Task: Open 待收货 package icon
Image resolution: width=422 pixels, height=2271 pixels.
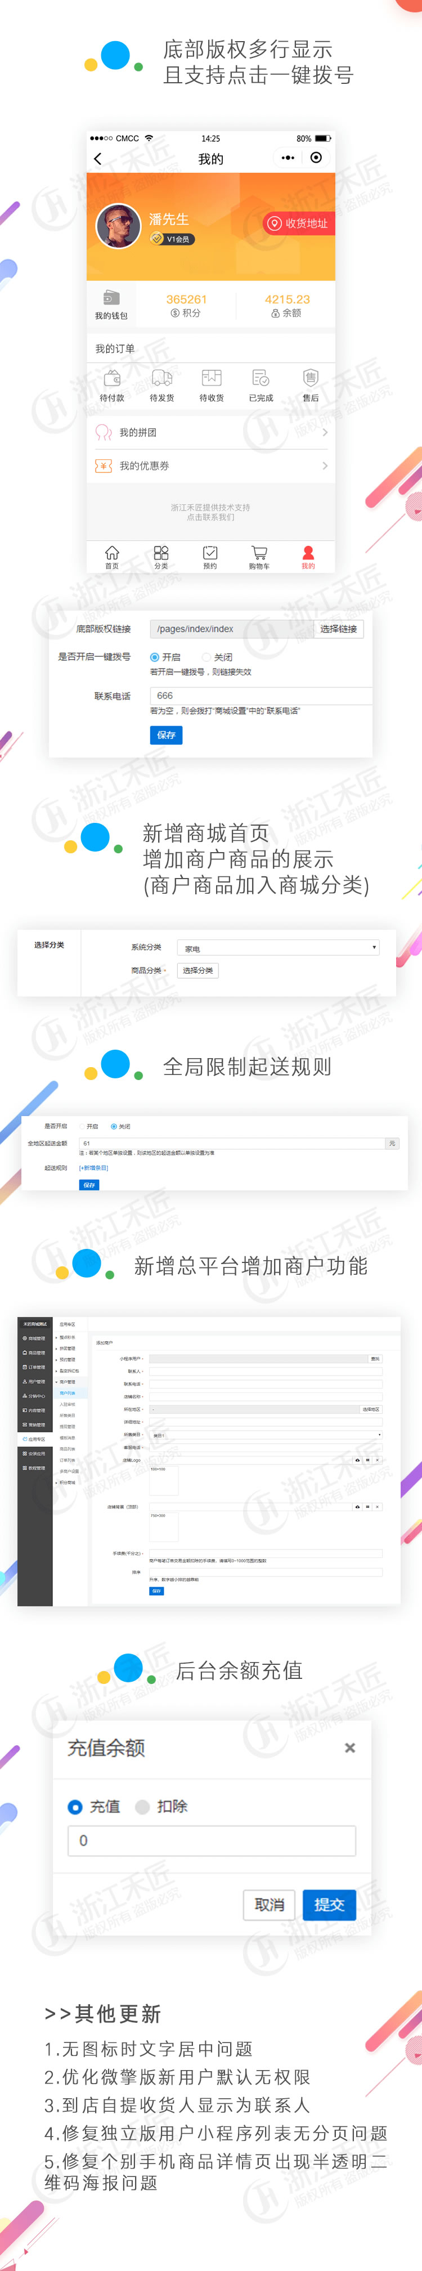Action: (212, 378)
